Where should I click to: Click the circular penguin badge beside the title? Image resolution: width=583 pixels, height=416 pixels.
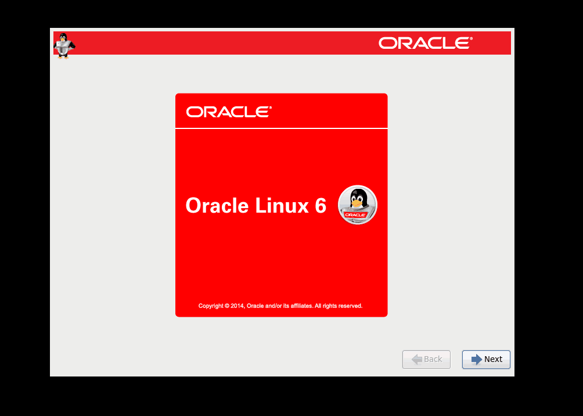(x=357, y=205)
